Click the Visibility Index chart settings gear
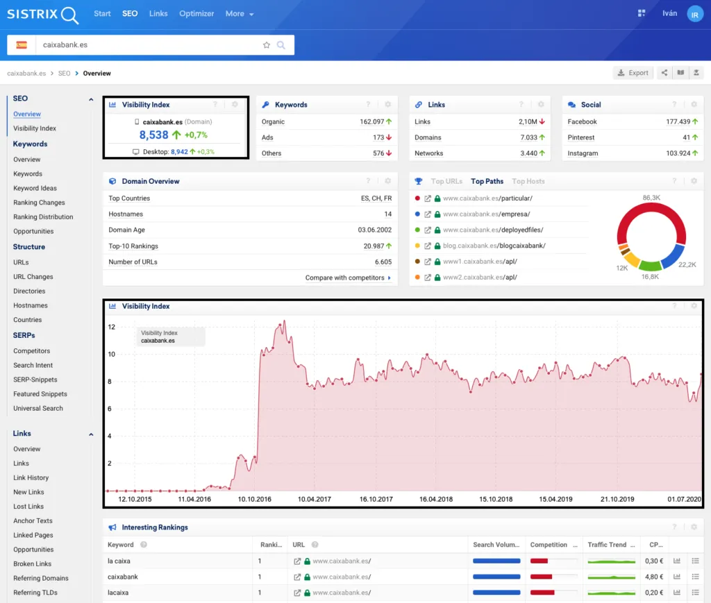Viewport: 711px width, 603px height. (x=694, y=306)
